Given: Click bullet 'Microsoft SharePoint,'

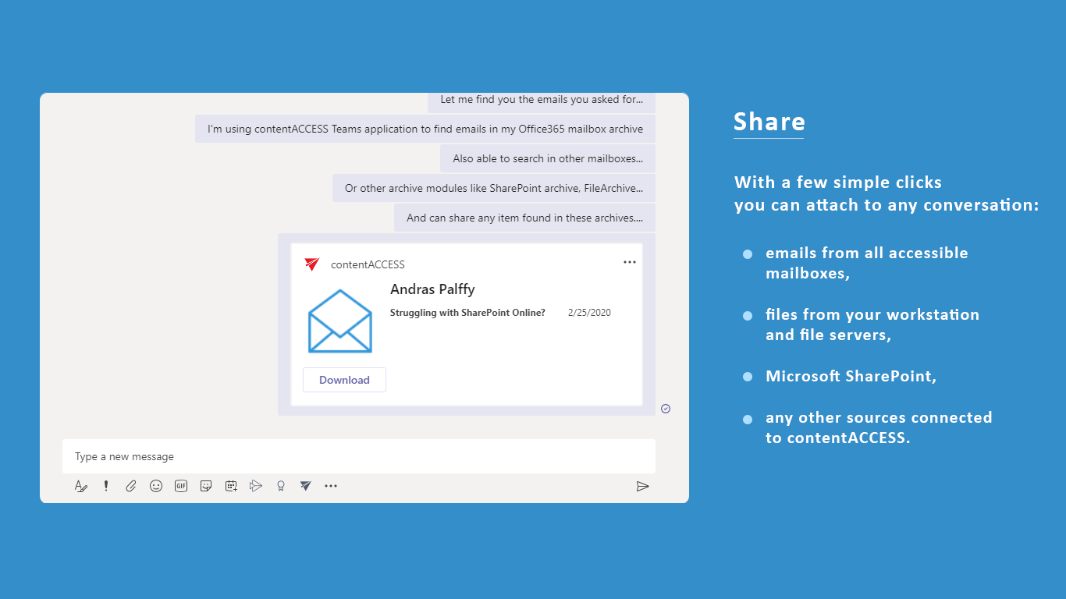Looking at the screenshot, I should tap(851, 376).
